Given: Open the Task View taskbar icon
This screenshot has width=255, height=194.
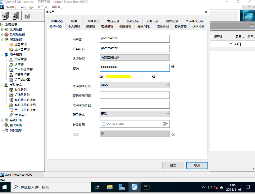Looking at the screenshot, I should (x=97, y=187).
